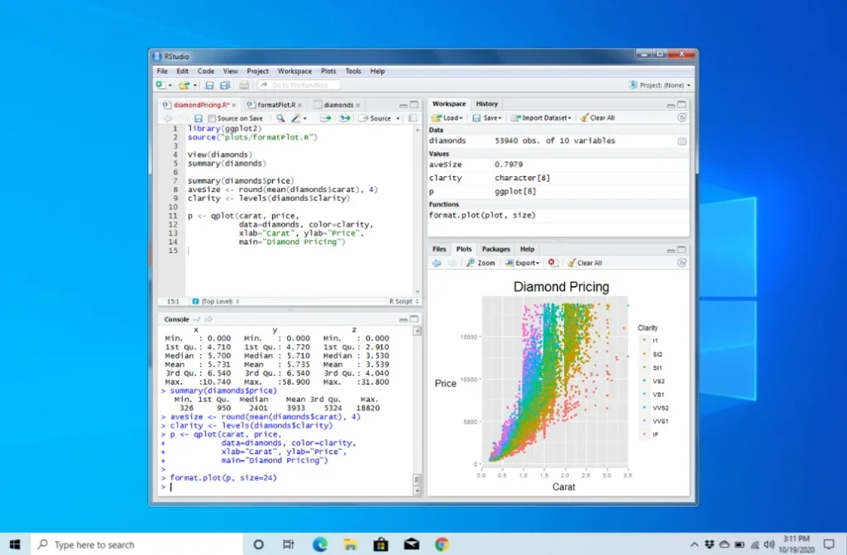
Task: Open the Workspace menu in menu bar
Action: pos(294,71)
